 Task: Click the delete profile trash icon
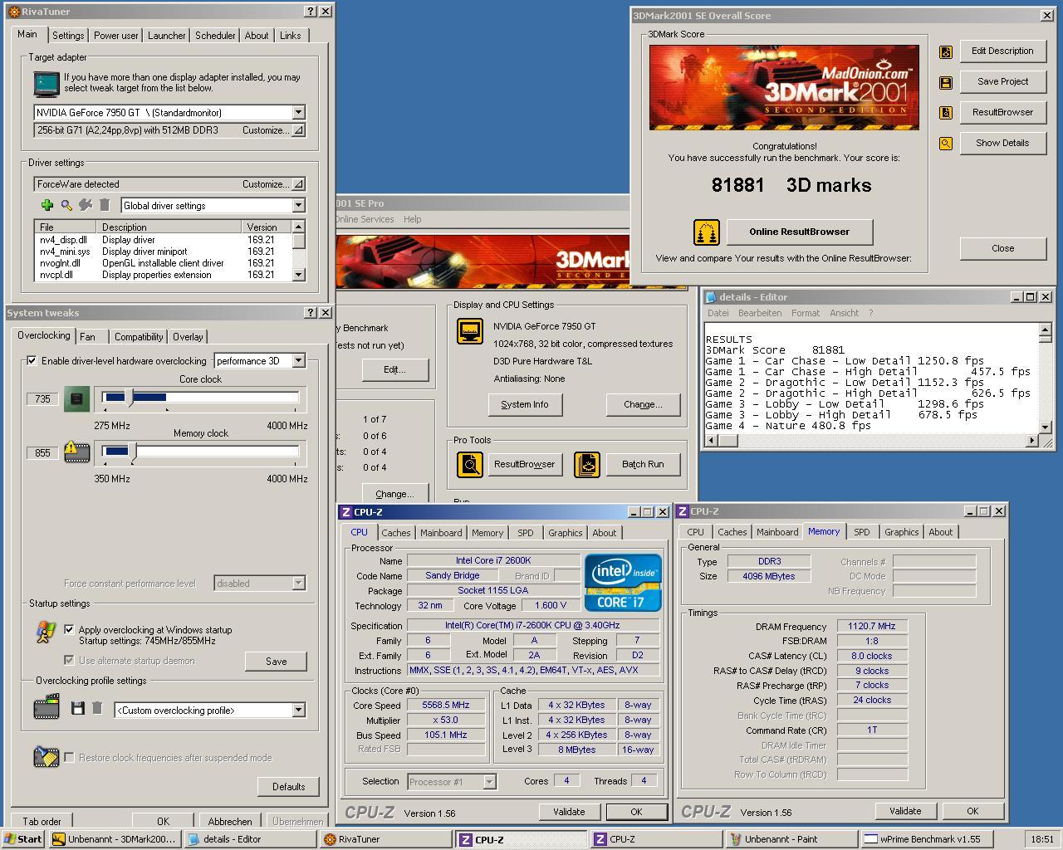click(x=97, y=708)
